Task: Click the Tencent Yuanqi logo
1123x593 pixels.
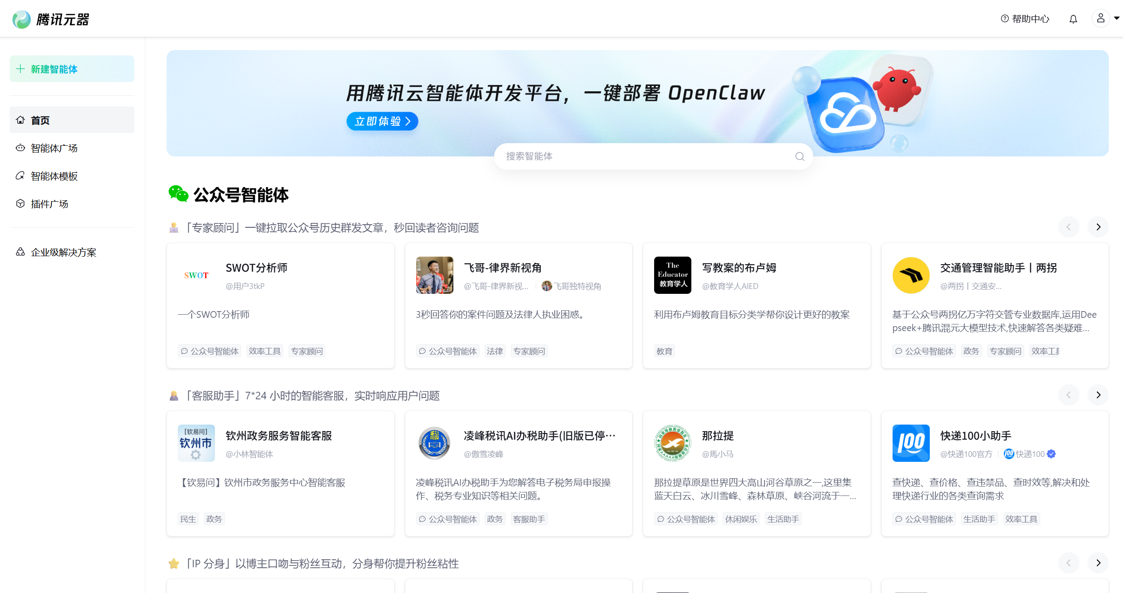Action: pos(51,19)
